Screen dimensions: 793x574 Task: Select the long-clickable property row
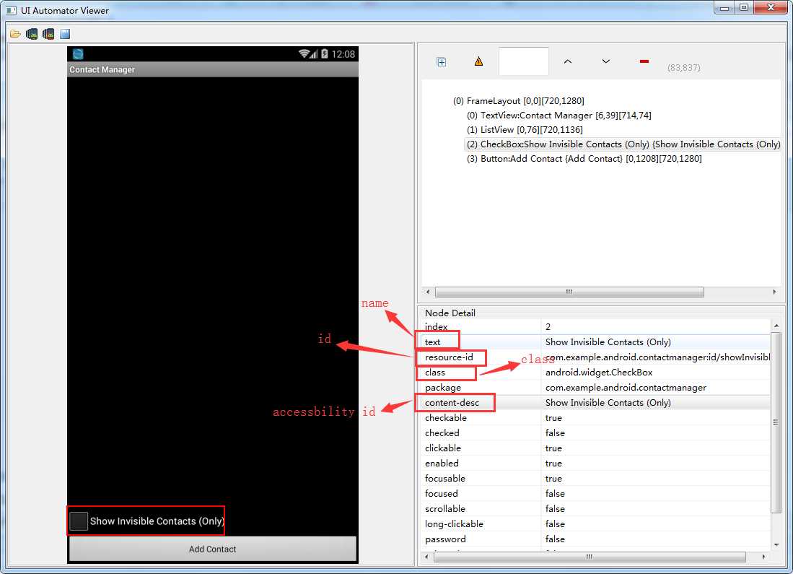click(595, 524)
